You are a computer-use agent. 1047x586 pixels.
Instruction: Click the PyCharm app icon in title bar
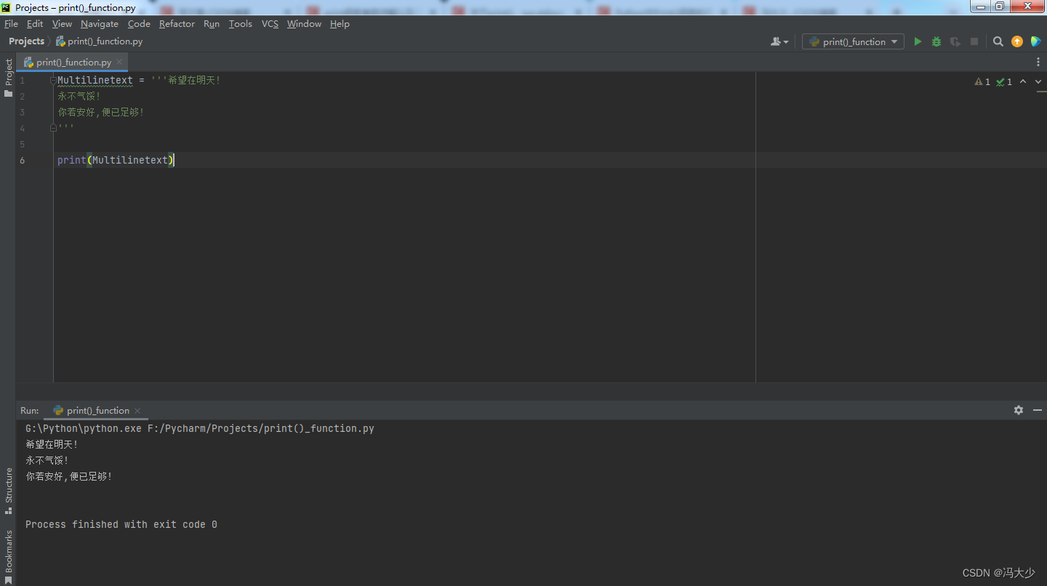point(7,7)
